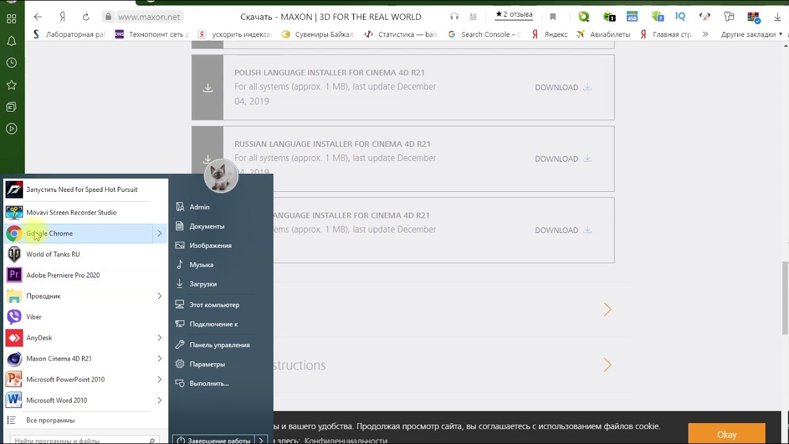This screenshot has height=444, width=789.
Task: Open Конфиденциальности privacy link
Action: (x=346, y=440)
